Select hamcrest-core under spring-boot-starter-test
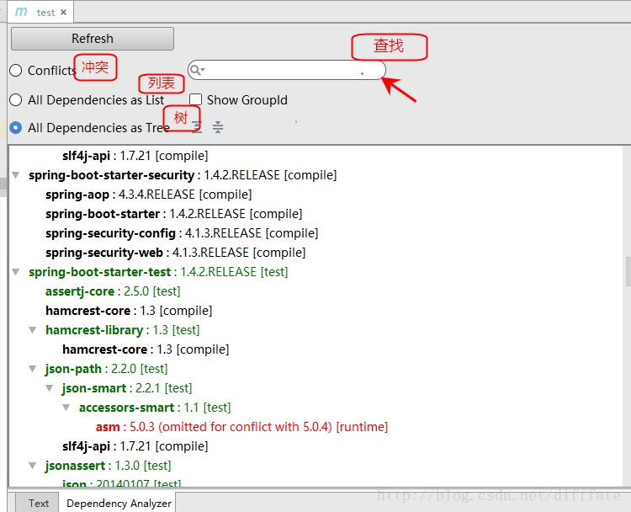Image resolution: width=631 pixels, height=512 pixels. [x=129, y=311]
